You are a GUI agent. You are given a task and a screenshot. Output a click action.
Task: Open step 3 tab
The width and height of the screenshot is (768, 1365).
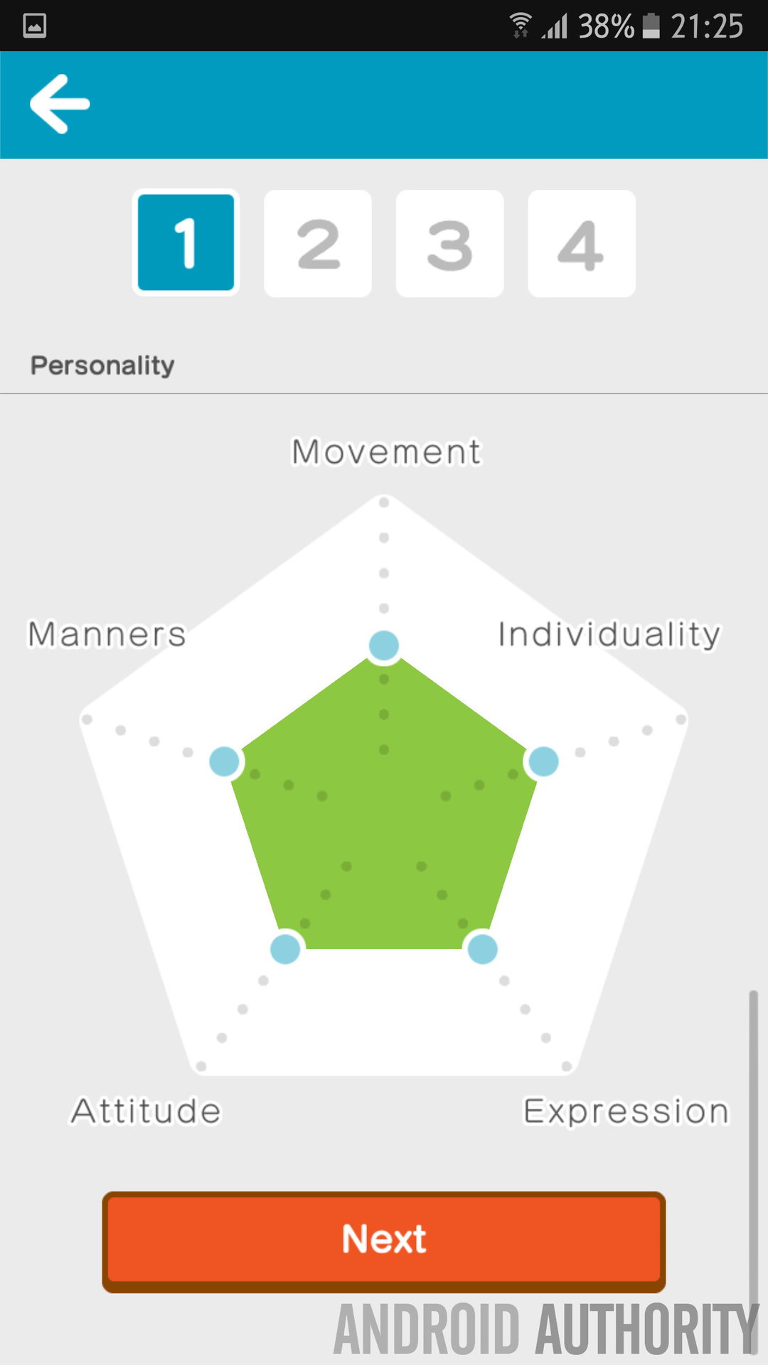tap(449, 243)
